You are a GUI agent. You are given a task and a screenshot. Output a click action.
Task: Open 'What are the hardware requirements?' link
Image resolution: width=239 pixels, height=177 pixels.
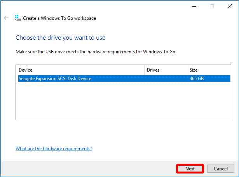[x=54, y=149]
